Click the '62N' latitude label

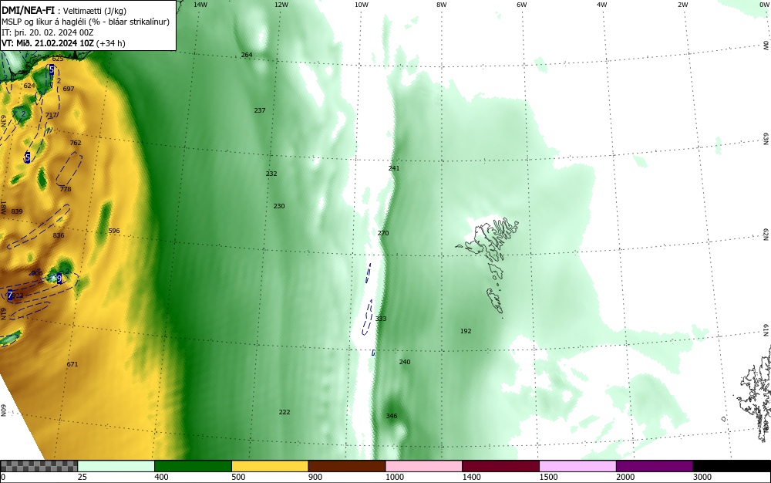(x=766, y=234)
